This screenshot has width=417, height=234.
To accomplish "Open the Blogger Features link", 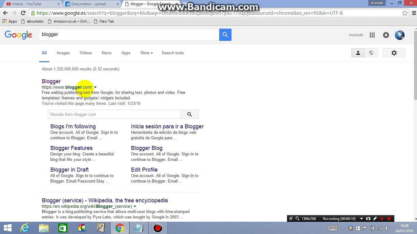I will [71, 148].
